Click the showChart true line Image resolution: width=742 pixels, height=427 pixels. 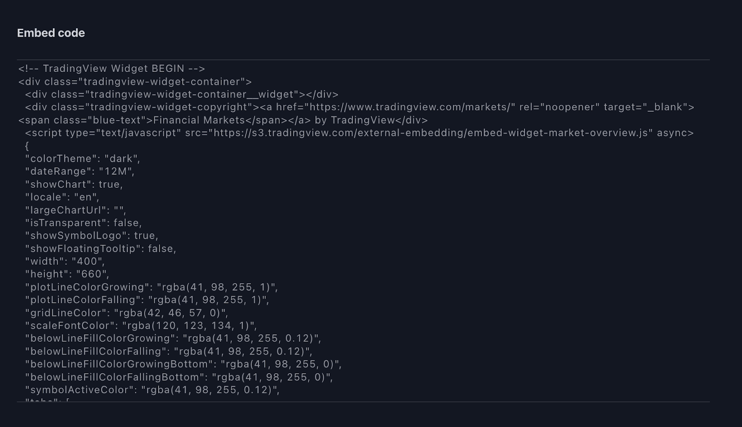74,185
